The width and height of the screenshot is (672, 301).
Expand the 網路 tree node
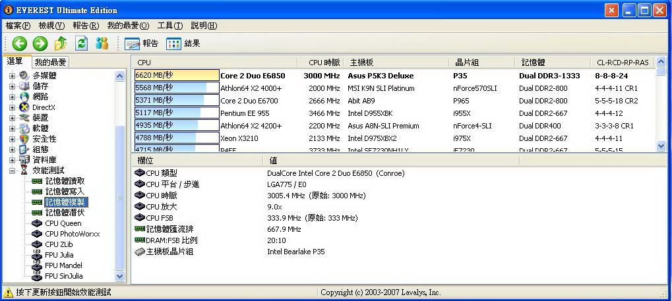[12, 97]
